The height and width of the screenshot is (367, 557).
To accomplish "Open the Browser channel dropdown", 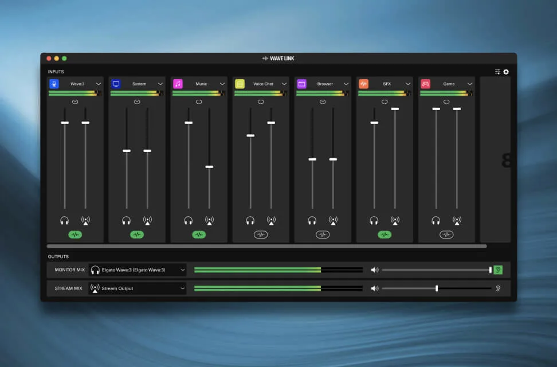I will click(x=346, y=83).
